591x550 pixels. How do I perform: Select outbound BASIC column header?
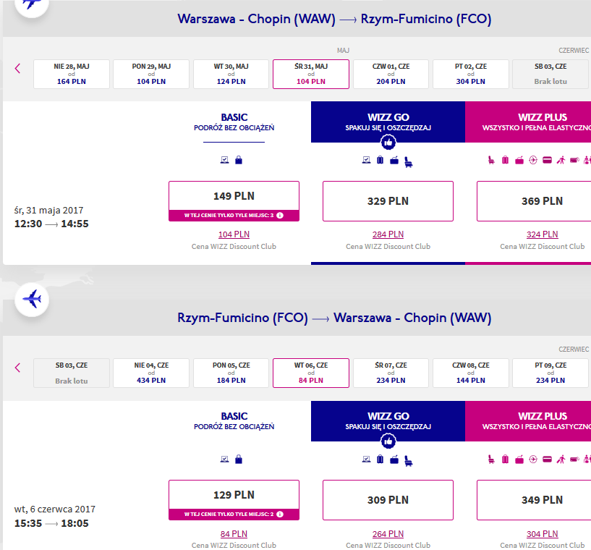(234, 122)
